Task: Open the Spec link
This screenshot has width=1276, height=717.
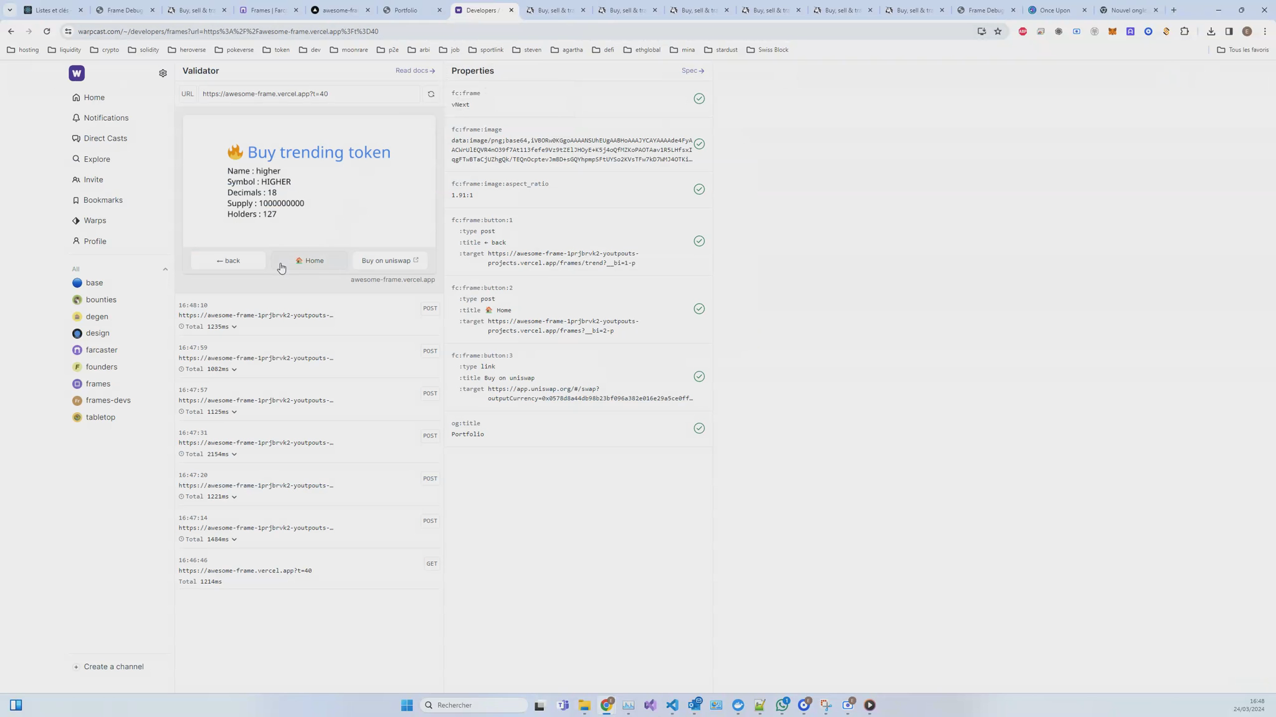Action: point(693,71)
